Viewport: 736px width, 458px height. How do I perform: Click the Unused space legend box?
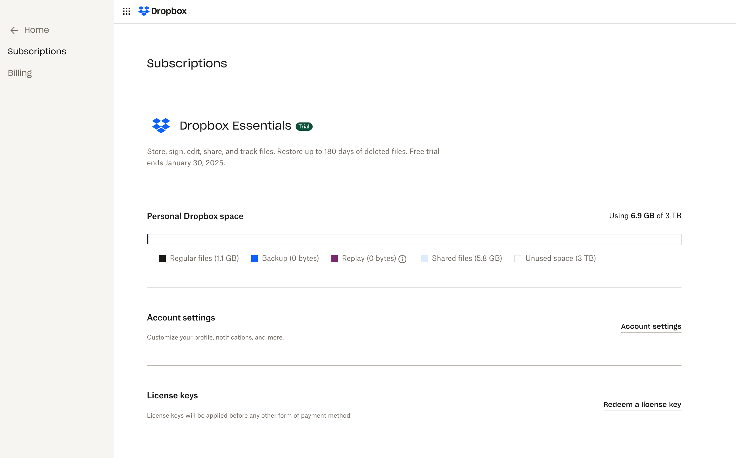click(x=518, y=258)
